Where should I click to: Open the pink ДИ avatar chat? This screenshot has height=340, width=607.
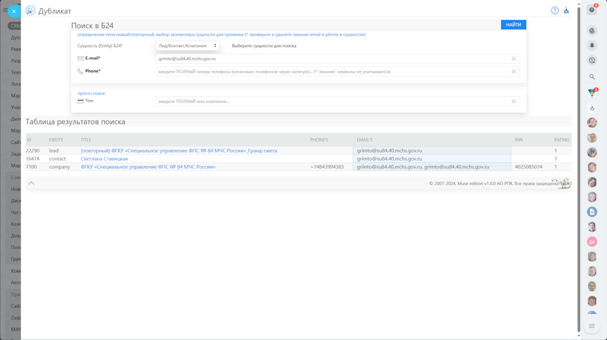pyautogui.click(x=592, y=241)
